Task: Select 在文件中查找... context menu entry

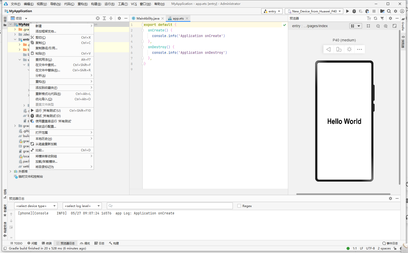Action: pyautogui.click(x=62, y=65)
